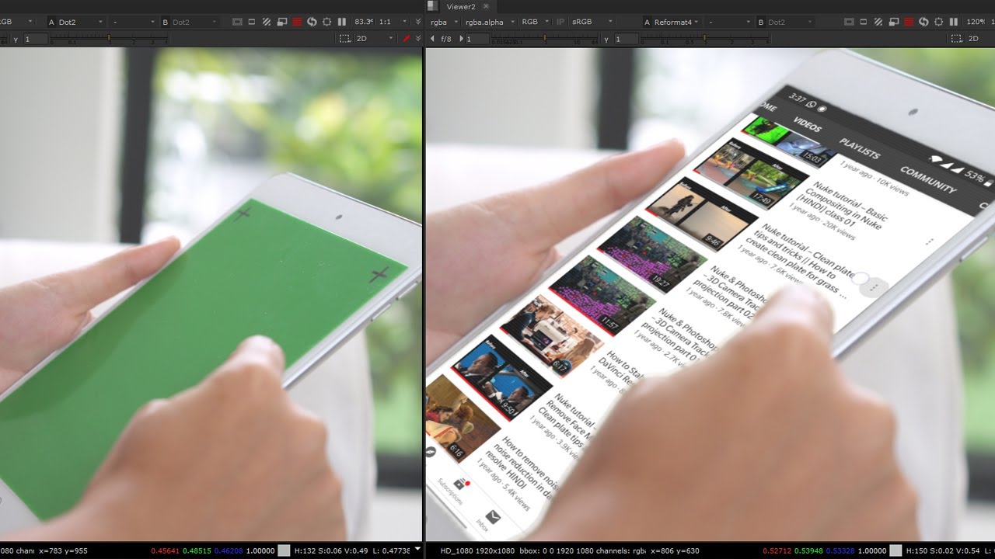Toggle striped proxy mode icon in left viewer
Viewport: 995px width, 559px height.
(267, 23)
